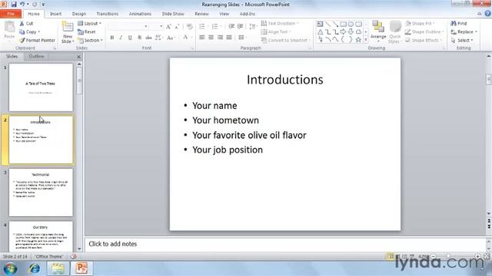This screenshot has height=276, width=492.
Task: Increase the font size
Action: [169, 27]
